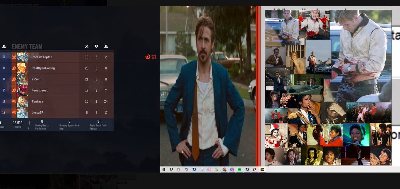Select Feestbeest's hero portrait
Image resolution: width=400 pixels, height=189 pixels.
point(22,90)
